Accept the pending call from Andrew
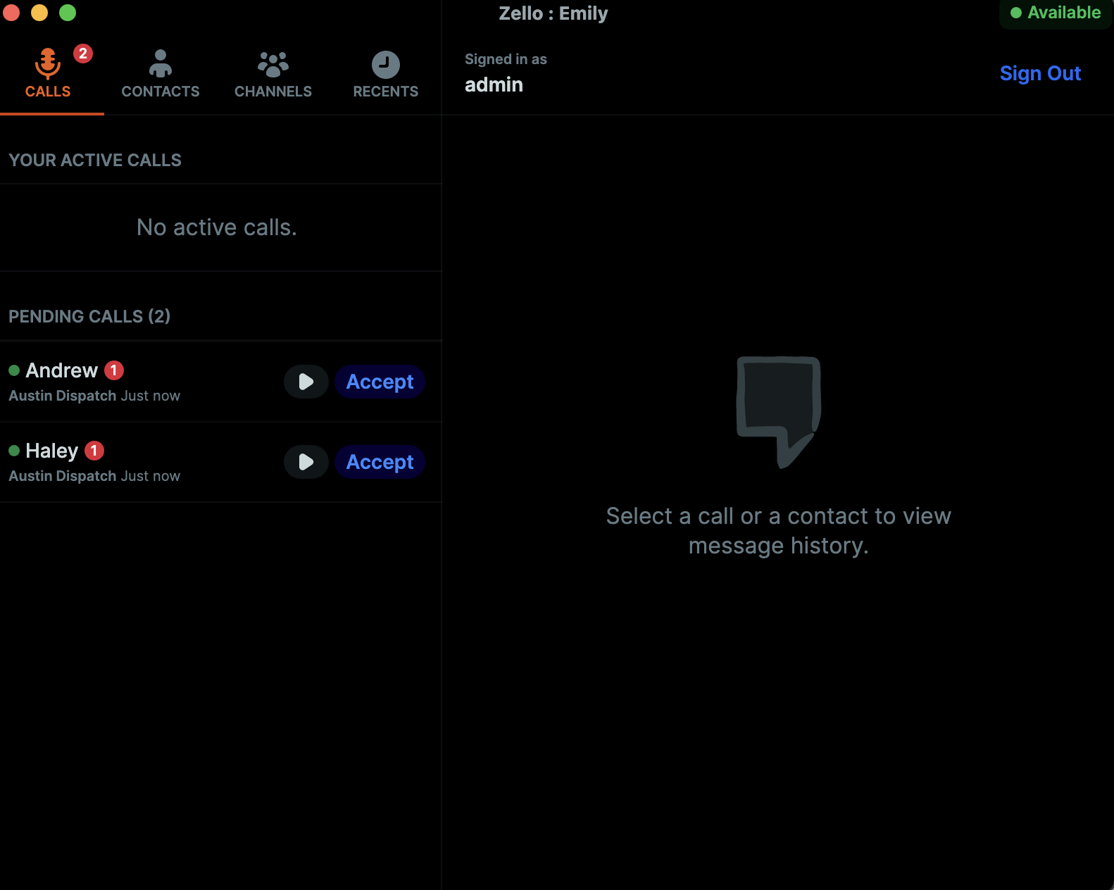Image resolution: width=1114 pixels, height=890 pixels. pos(380,382)
